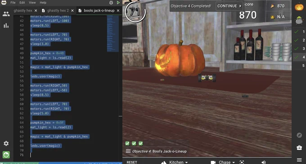Expand the Chase camera dropdown
This screenshot has width=306, height=164.
tap(227, 162)
